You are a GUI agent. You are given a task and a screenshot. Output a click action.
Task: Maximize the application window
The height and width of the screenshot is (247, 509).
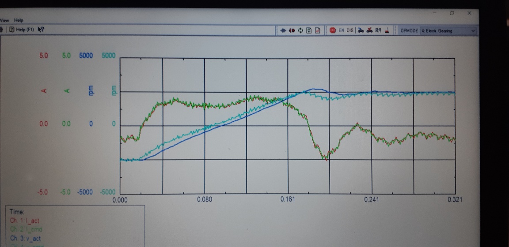[452, 13]
